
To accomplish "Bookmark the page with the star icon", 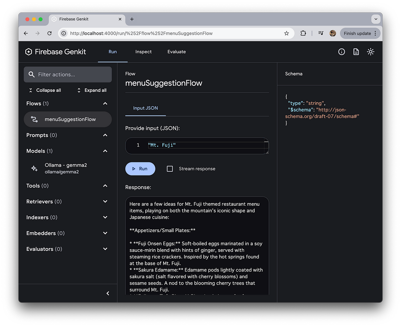I will (286, 33).
